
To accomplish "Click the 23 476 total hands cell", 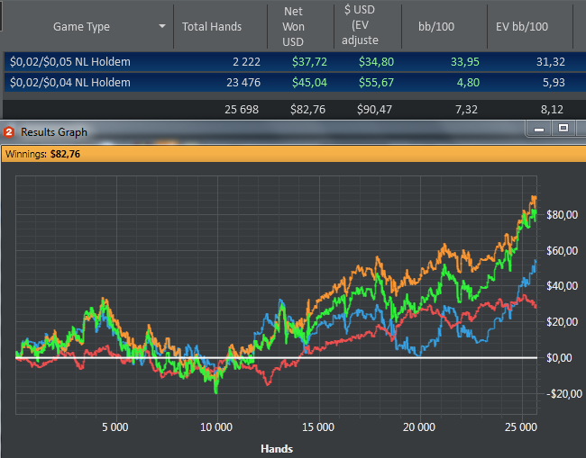I will click(243, 83).
